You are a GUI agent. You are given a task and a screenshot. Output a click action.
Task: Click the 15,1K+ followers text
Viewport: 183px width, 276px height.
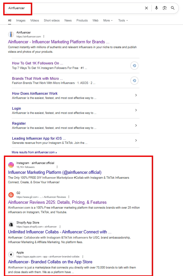(25, 167)
